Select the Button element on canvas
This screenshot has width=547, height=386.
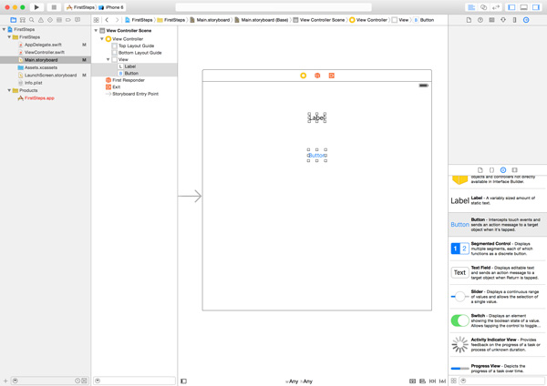(316, 156)
